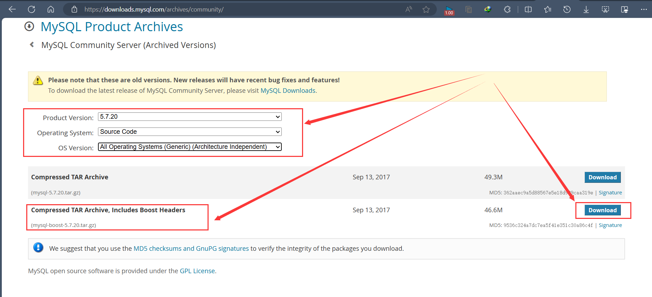Open MD5 checksums and GnuPG signatures link
652x297 pixels.
[x=191, y=248]
